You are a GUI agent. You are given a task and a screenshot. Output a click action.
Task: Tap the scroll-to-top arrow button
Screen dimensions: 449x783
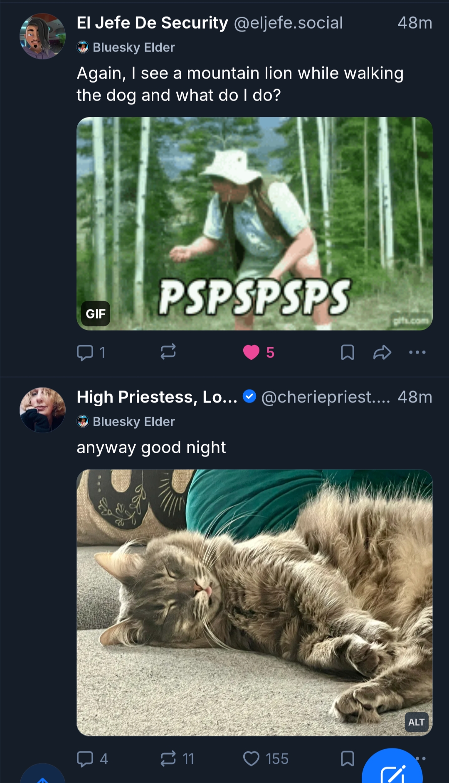tap(42, 777)
